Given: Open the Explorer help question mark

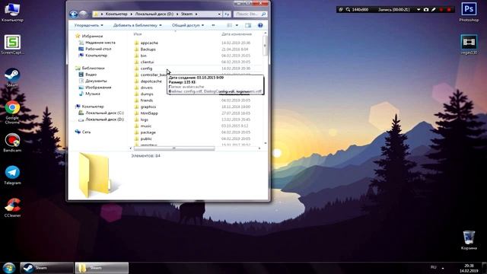Looking at the screenshot, I should [260, 25].
